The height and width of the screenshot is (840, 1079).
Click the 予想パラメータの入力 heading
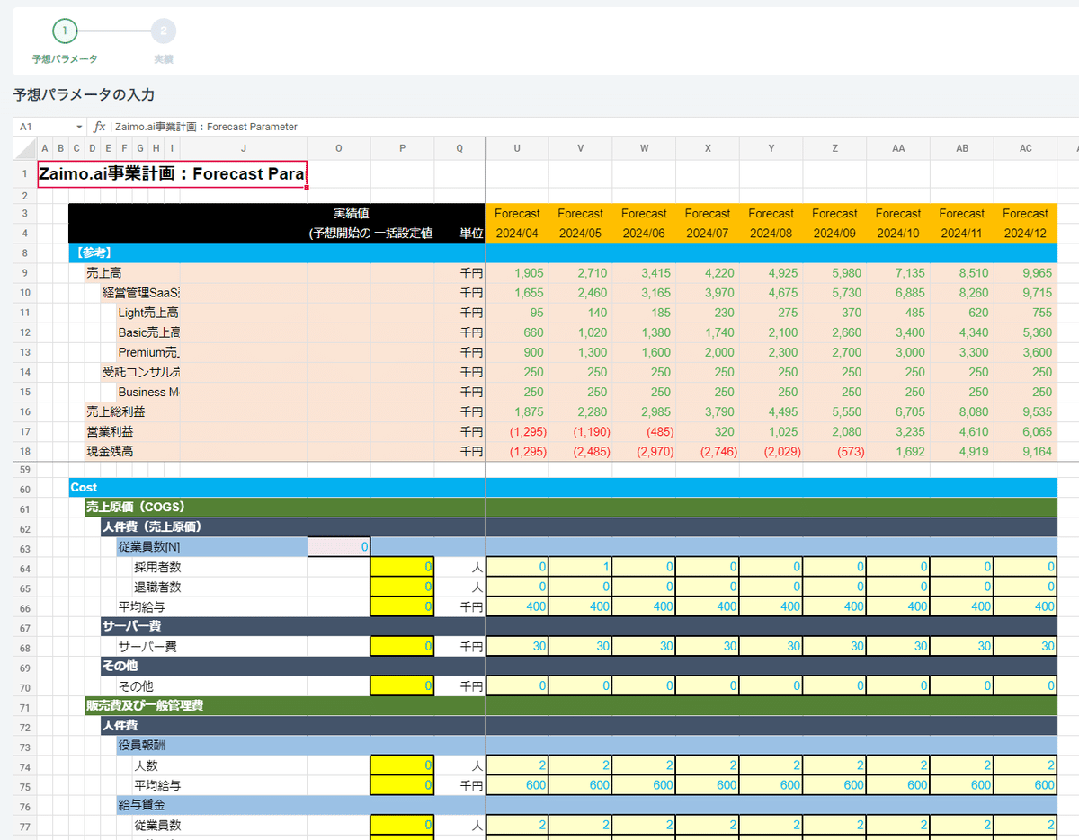tap(84, 95)
